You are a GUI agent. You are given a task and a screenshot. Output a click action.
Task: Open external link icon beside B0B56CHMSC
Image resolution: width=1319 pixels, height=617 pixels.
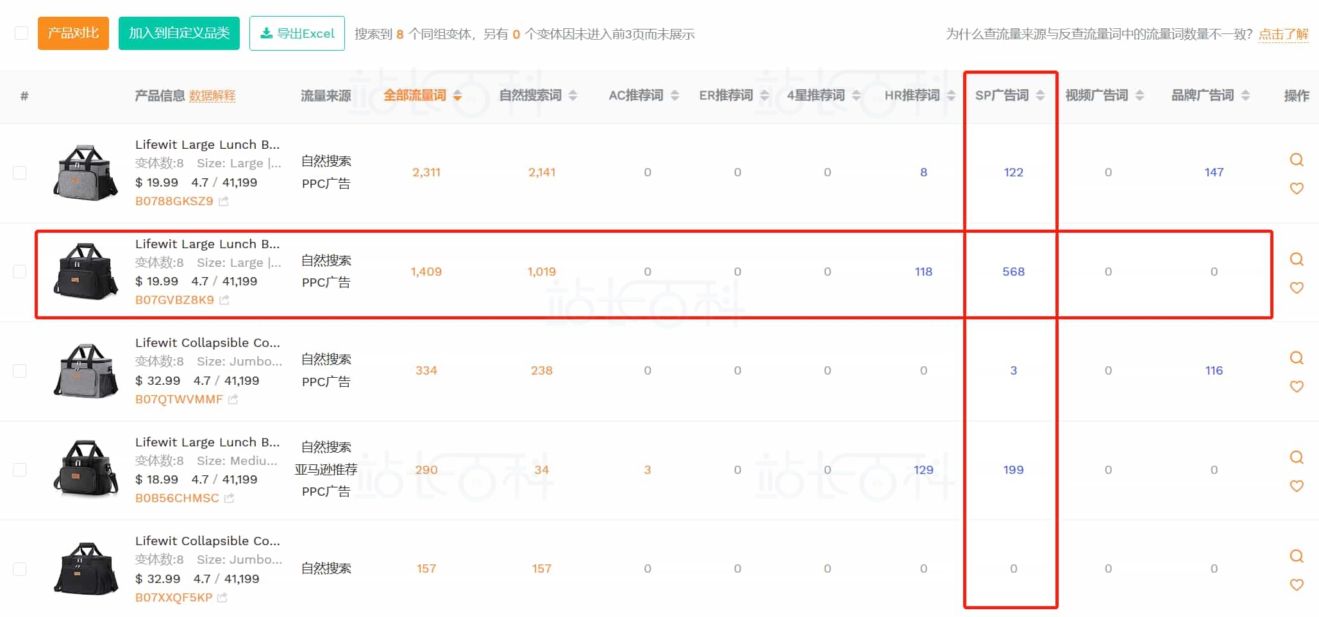tap(229, 498)
